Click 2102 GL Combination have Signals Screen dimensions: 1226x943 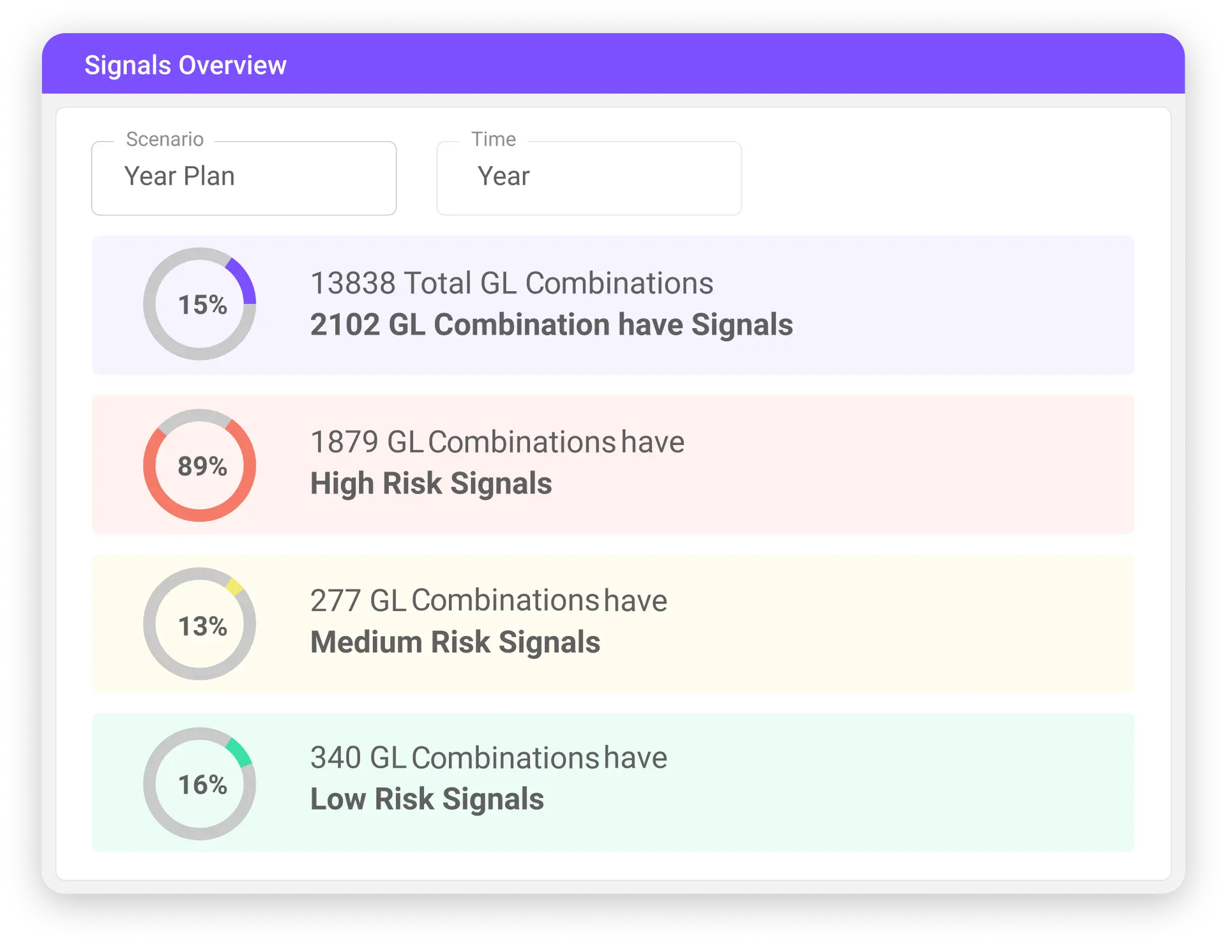tap(551, 324)
